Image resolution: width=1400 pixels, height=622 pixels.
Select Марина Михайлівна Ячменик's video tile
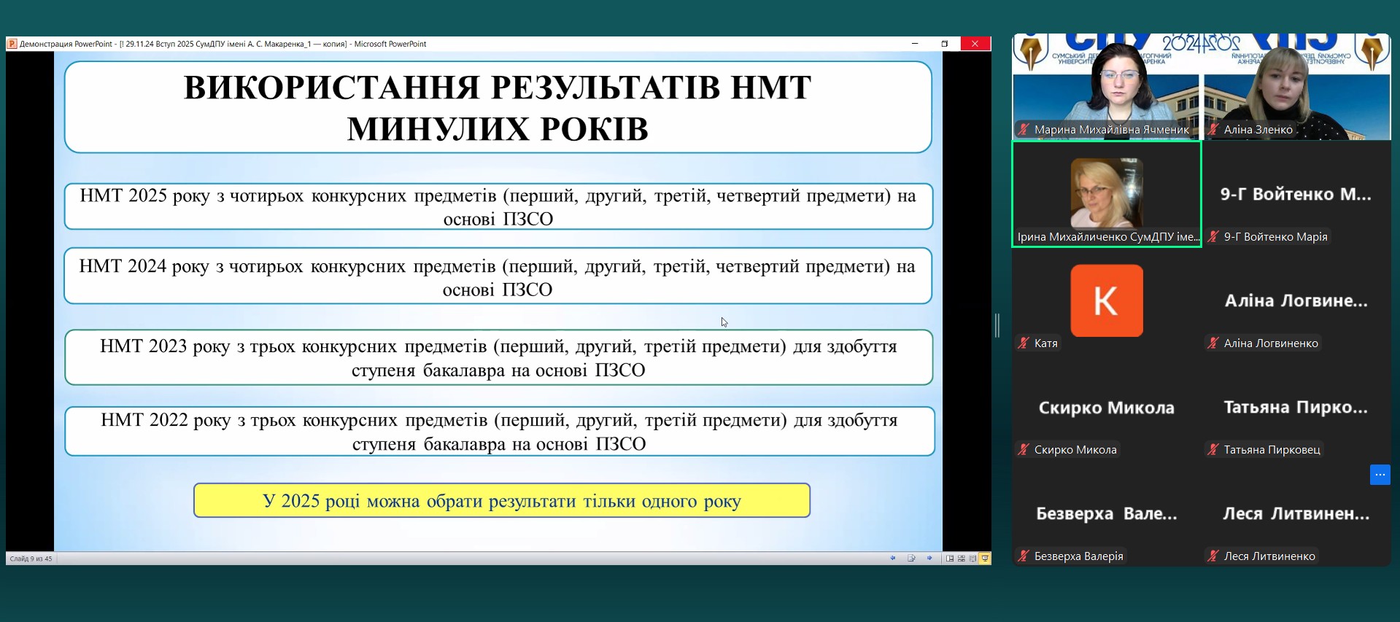(x=1106, y=86)
